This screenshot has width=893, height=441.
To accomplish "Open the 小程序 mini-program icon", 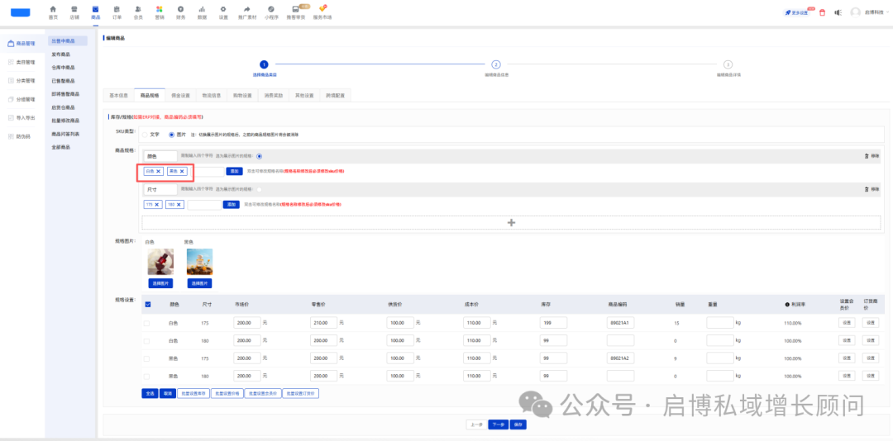I will coord(271,9).
